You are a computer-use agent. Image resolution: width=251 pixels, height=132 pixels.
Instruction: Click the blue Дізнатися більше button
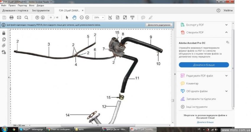pos(204,65)
